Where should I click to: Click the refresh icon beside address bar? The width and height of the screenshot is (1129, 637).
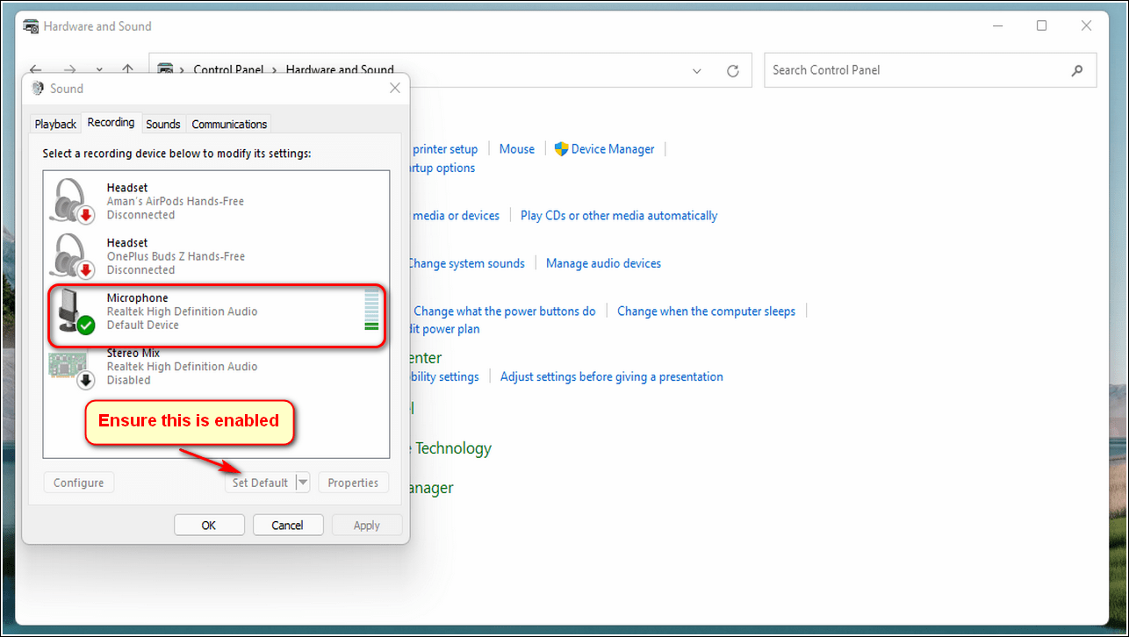[733, 70]
